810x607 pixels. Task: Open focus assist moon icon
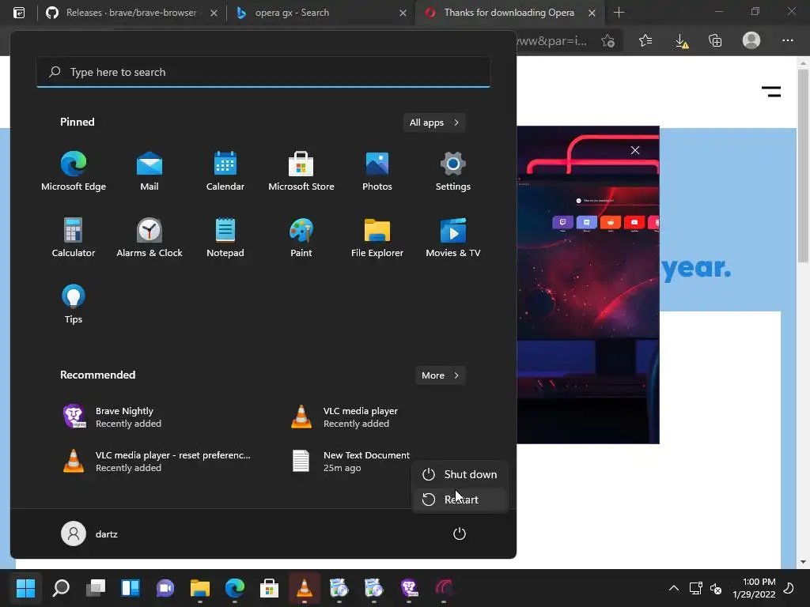(x=789, y=588)
